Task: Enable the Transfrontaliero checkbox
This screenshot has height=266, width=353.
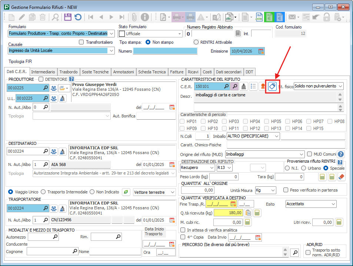Action: click(81, 42)
